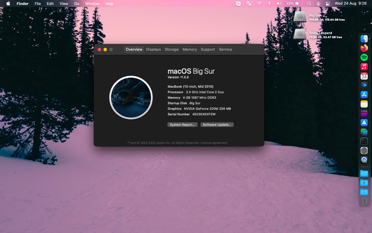Click the MacBook (13-inch, Mid 2010) text

pos(191,87)
